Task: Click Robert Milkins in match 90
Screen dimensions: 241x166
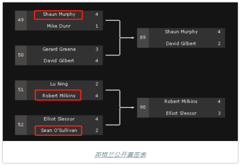Action: click(181, 102)
